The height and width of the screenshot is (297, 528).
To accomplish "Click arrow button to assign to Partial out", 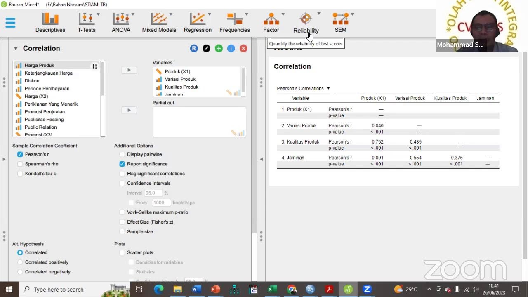I will [x=129, y=110].
